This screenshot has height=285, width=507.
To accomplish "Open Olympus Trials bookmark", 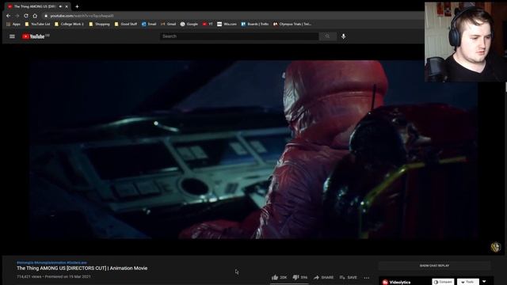I will click(292, 24).
